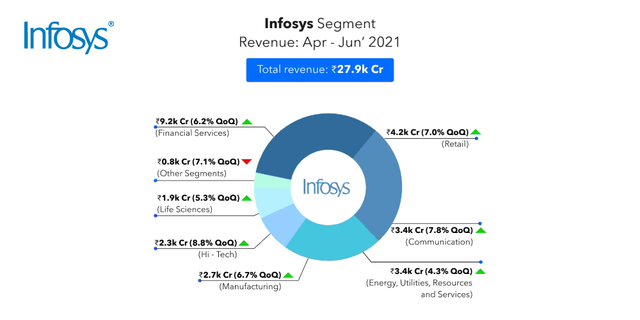Screen dimensions: 640x320
Task: Select the Other Segments mint green slice
Action: 271,182
